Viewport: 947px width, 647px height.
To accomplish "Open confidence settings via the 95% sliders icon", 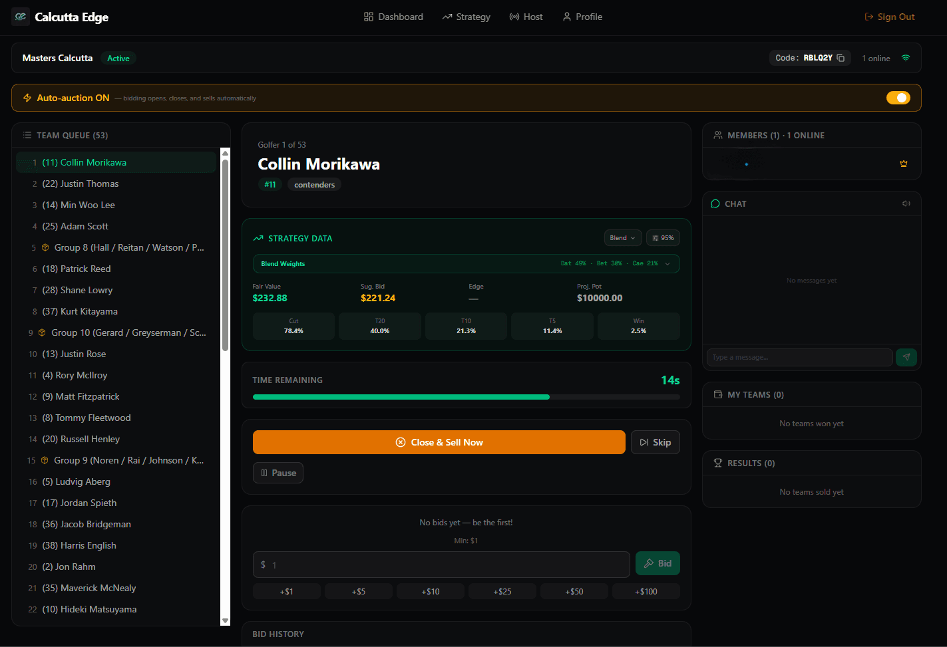I will (x=663, y=237).
